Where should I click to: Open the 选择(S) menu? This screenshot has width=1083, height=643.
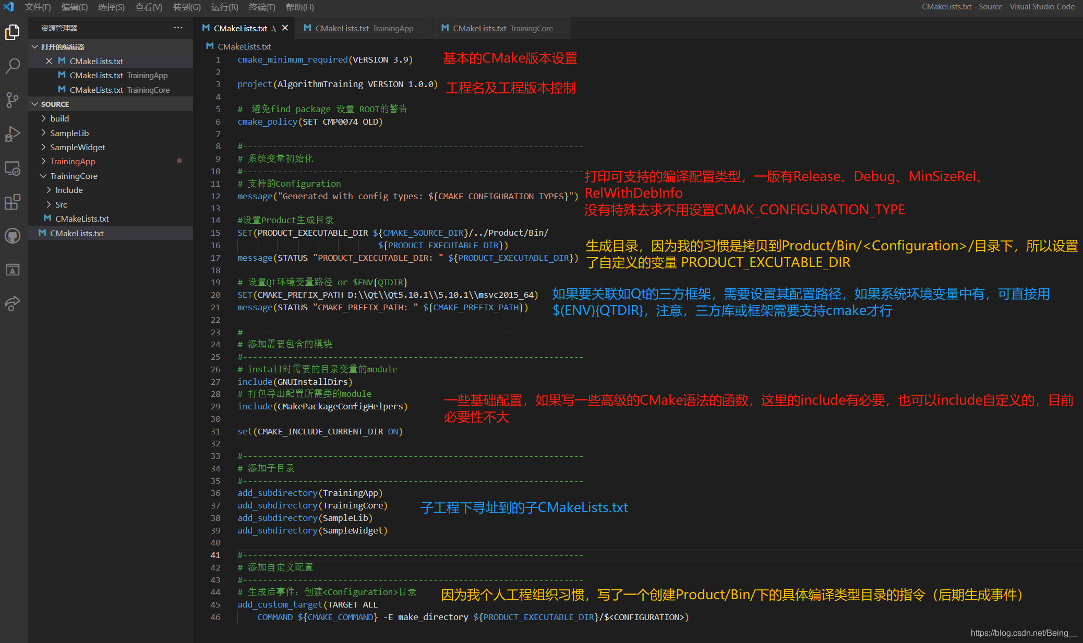112,7
